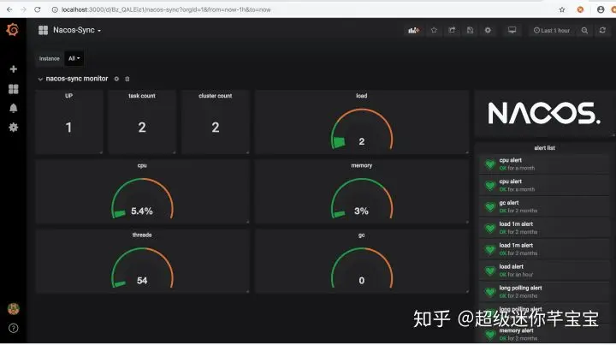Open the nacos-sync monitor row settings gear
This screenshot has width=616, height=345.
point(116,79)
